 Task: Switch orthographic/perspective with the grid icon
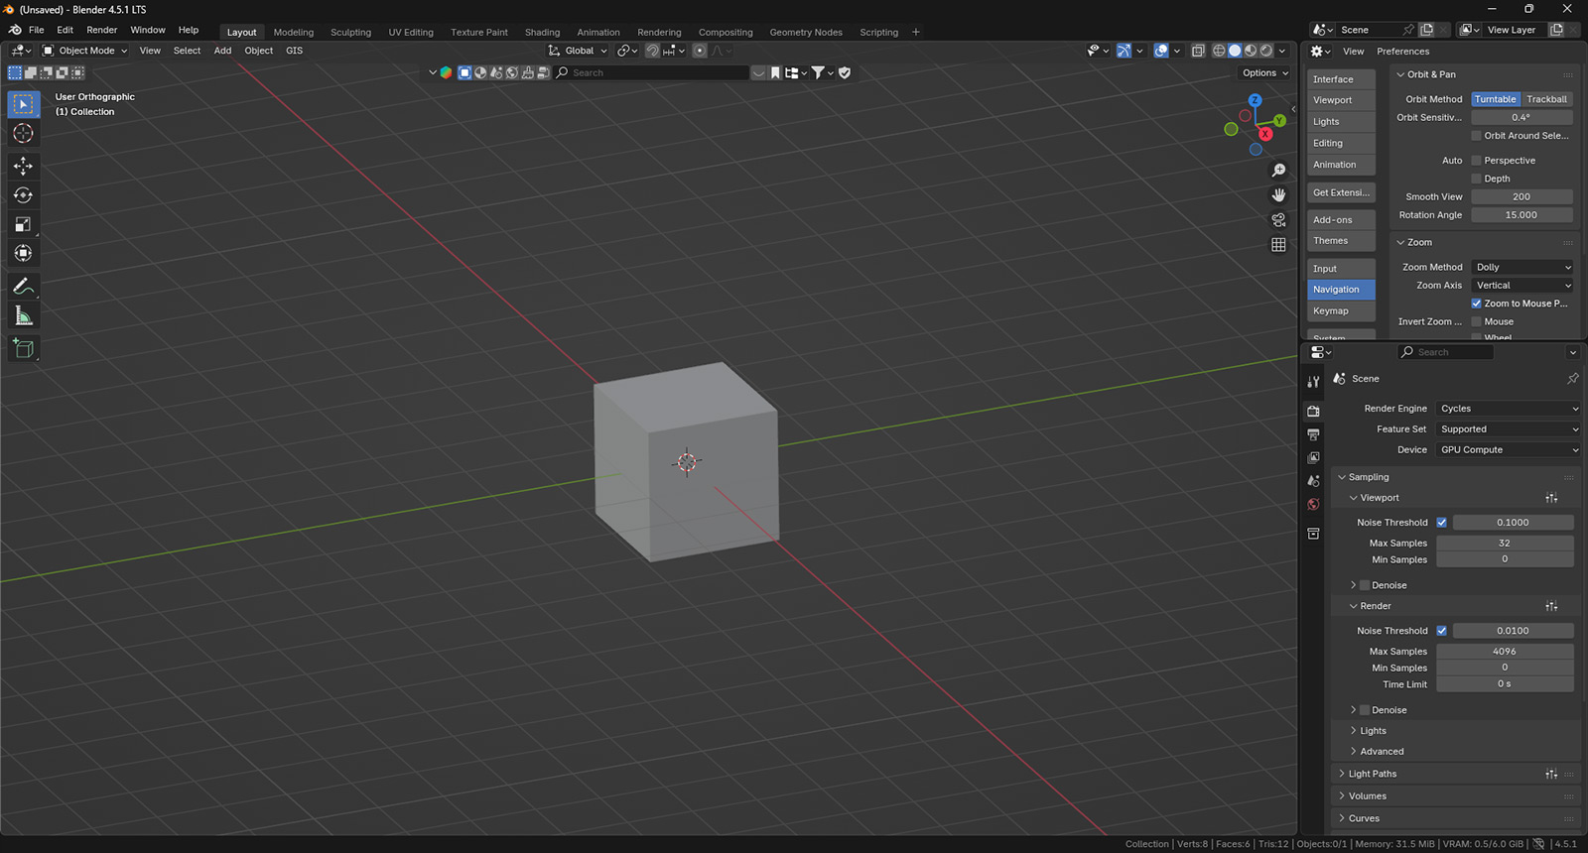coord(1278,245)
